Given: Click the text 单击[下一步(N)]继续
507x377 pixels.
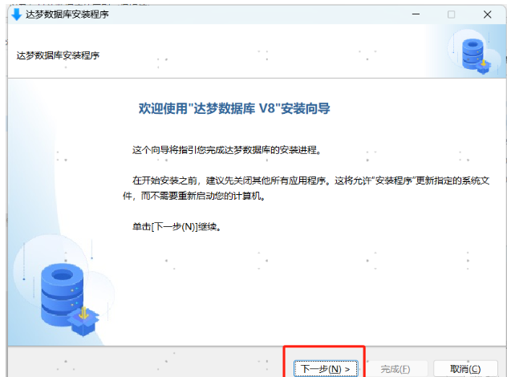Looking at the screenshot, I should pyautogui.click(x=176, y=227).
